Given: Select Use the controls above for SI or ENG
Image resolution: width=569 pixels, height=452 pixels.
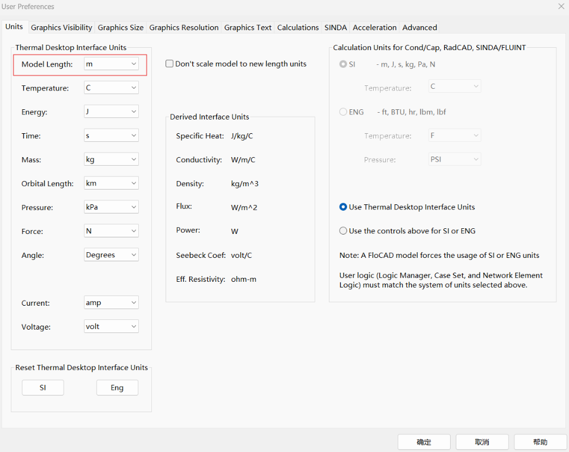Looking at the screenshot, I should (x=343, y=231).
